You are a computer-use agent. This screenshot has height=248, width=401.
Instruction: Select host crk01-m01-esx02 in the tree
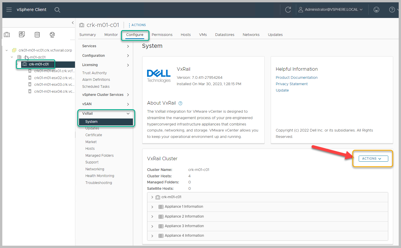point(54,78)
